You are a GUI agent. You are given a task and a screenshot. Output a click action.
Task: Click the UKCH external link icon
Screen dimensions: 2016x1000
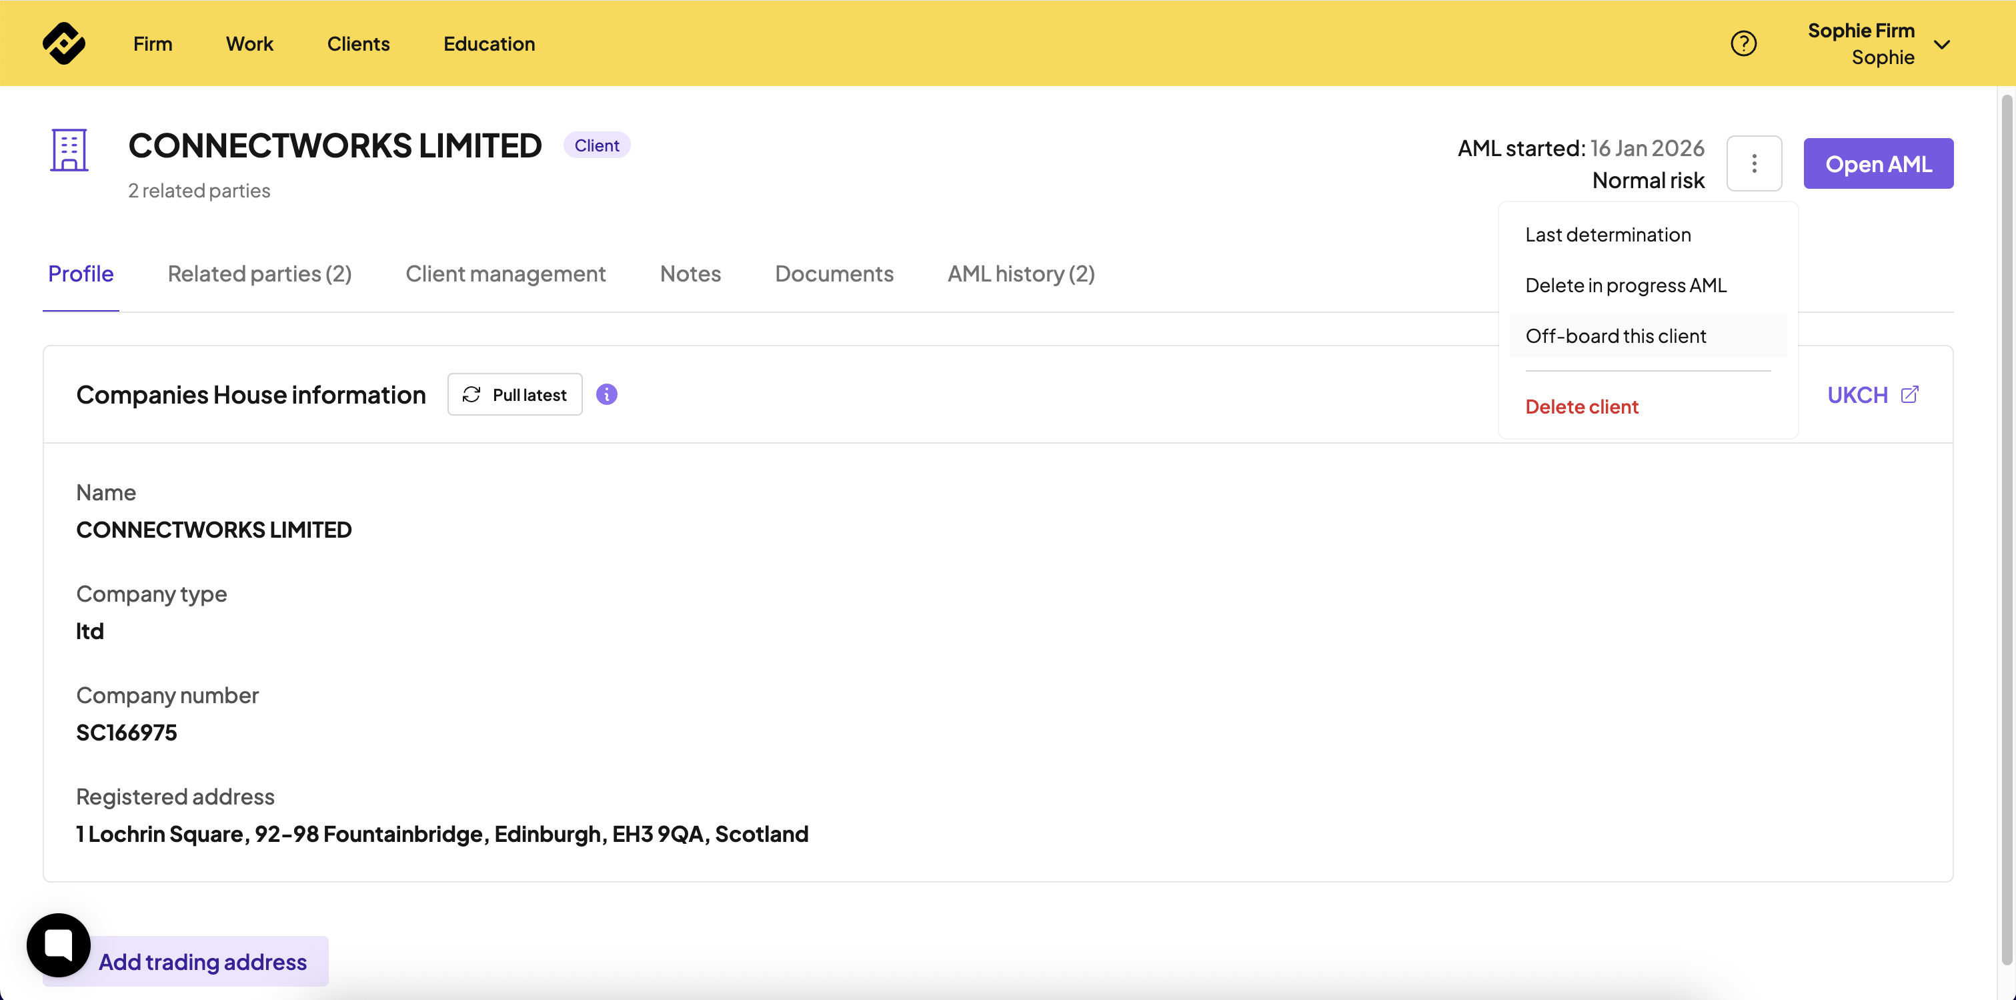click(x=1909, y=394)
